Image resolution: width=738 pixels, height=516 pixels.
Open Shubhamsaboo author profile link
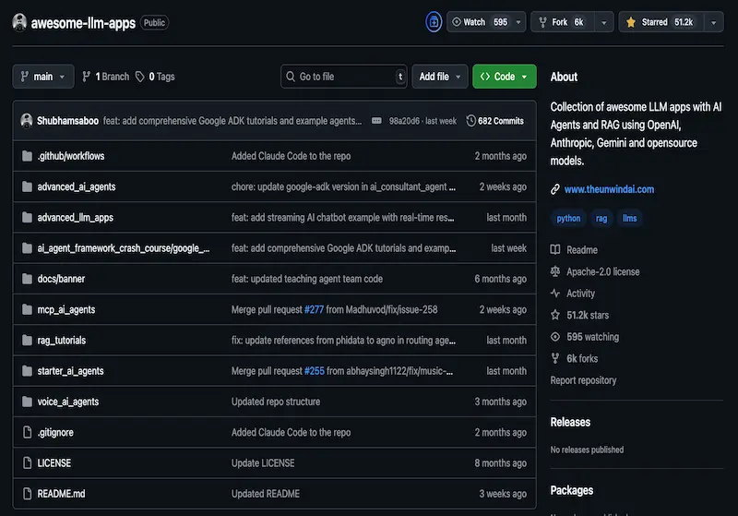click(x=67, y=121)
